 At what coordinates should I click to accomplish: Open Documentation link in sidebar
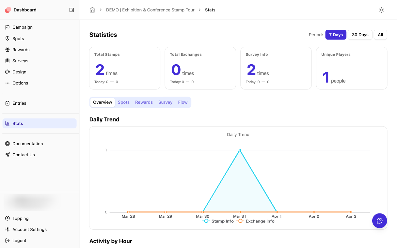(x=40, y=144)
